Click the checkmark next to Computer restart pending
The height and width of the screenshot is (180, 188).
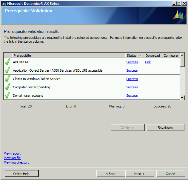point(7,87)
